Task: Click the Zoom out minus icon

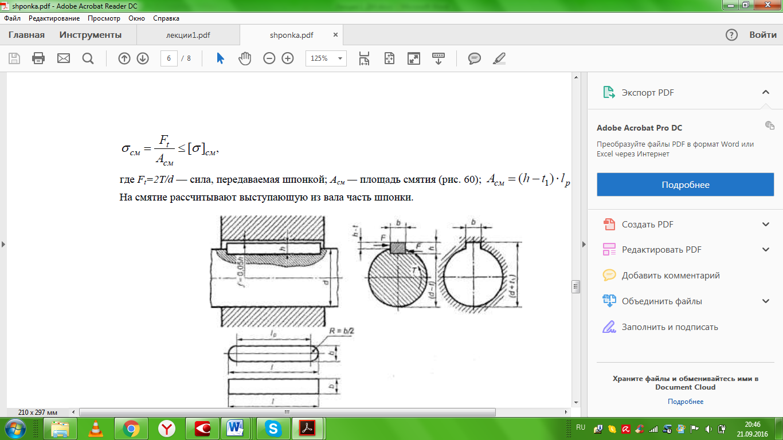Action: (269, 58)
